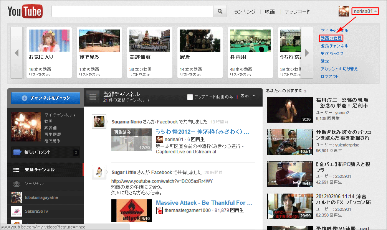387x230 pixels.
Task: Select 登録チャンネル in the account menu
Action: tap(334, 46)
